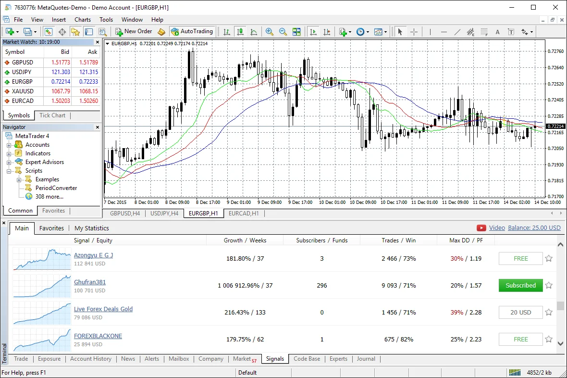Click the New Order button
567x378 pixels.
coord(134,31)
